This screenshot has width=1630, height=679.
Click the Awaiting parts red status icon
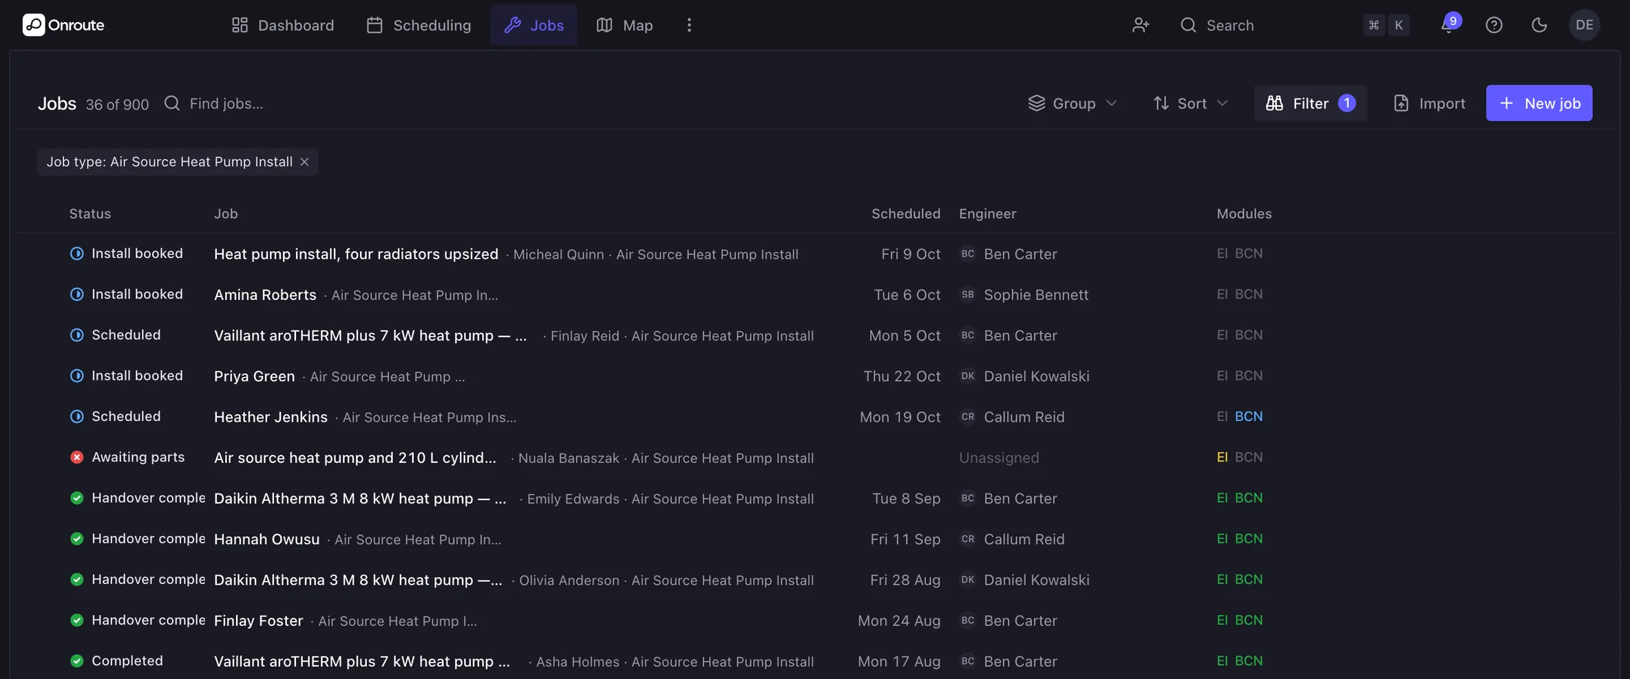pos(77,457)
